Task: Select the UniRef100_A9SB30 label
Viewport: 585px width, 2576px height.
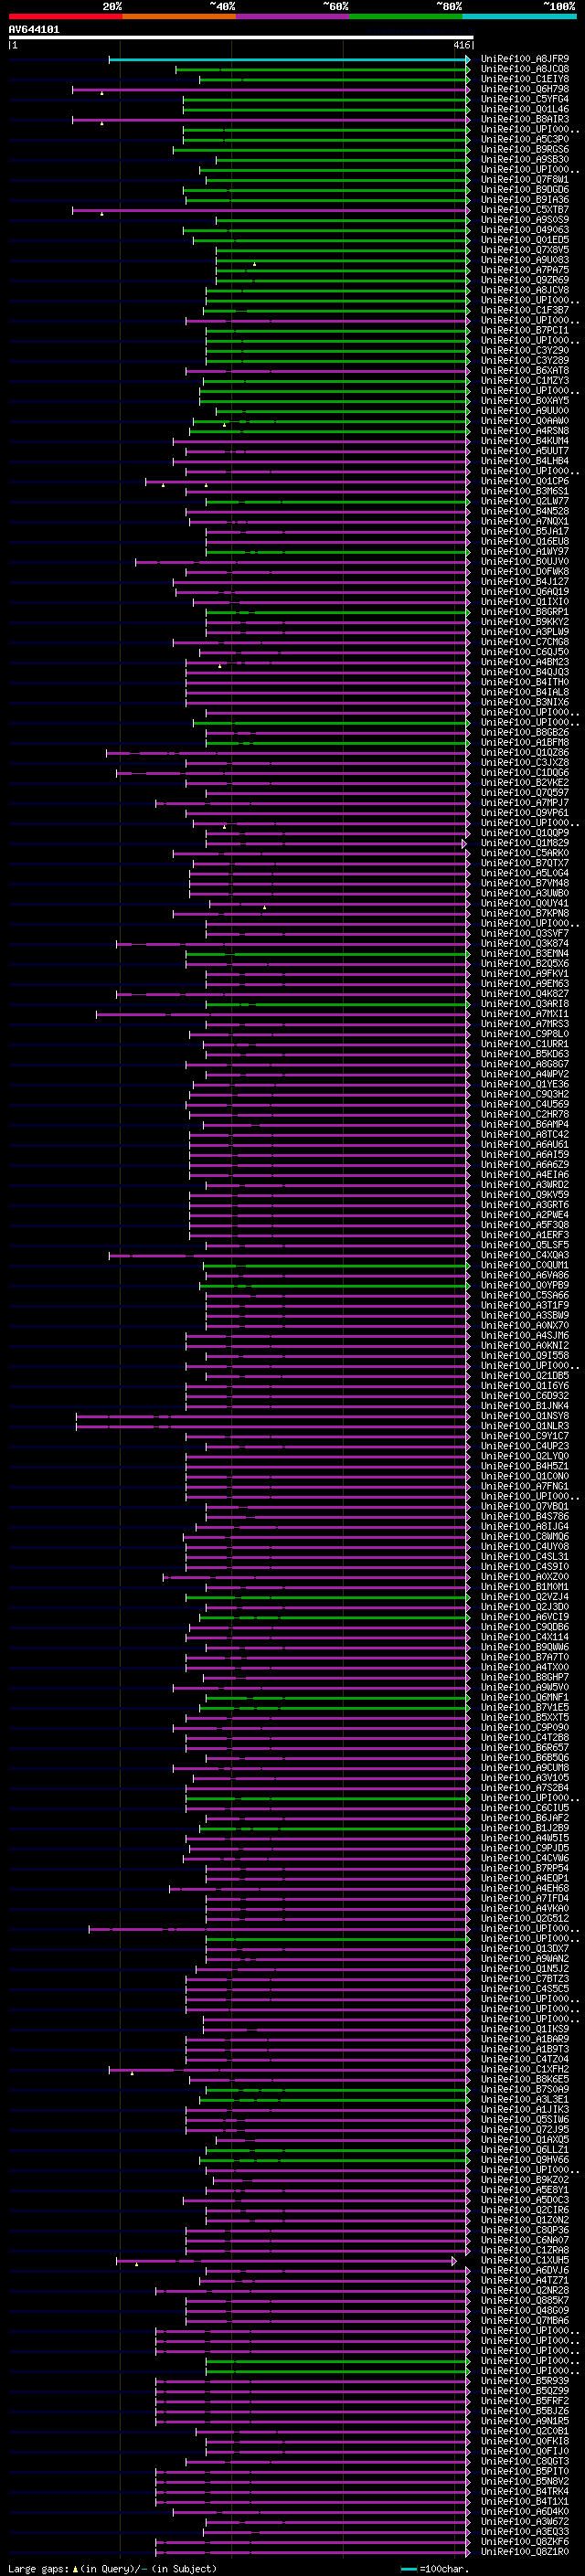Action: point(525,159)
